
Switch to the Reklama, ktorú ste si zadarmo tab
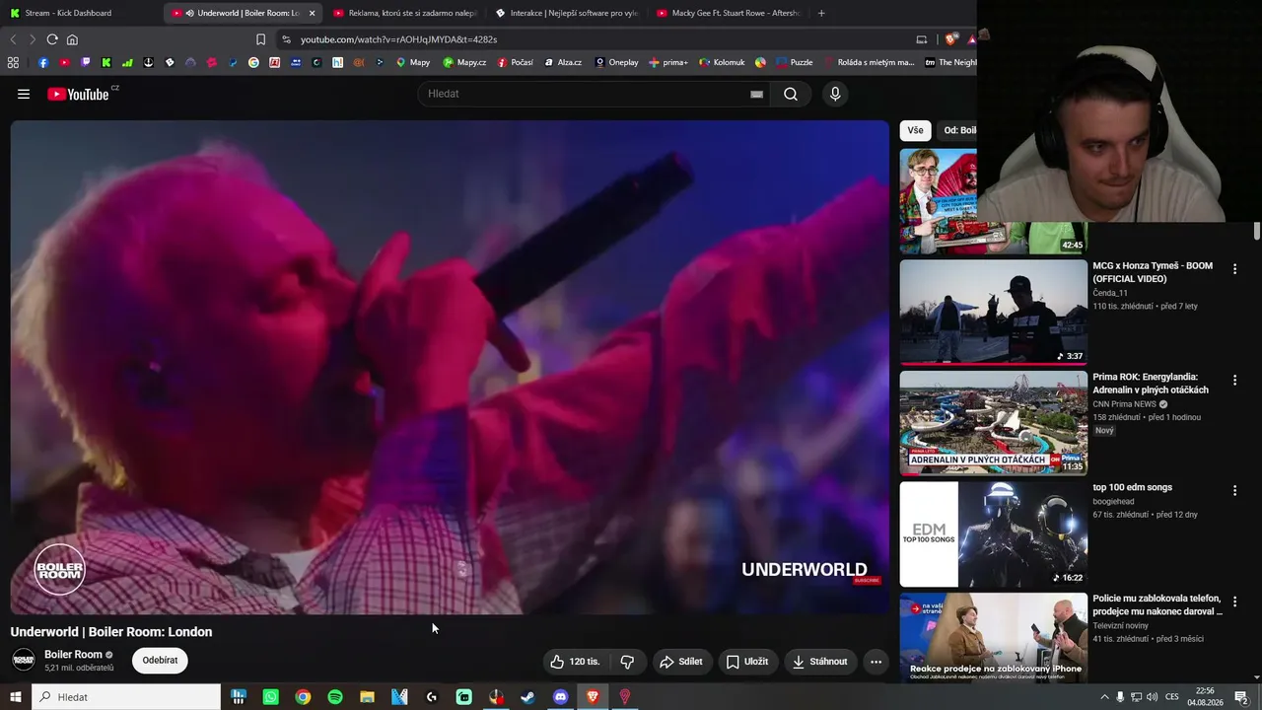click(x=404, y=13)
